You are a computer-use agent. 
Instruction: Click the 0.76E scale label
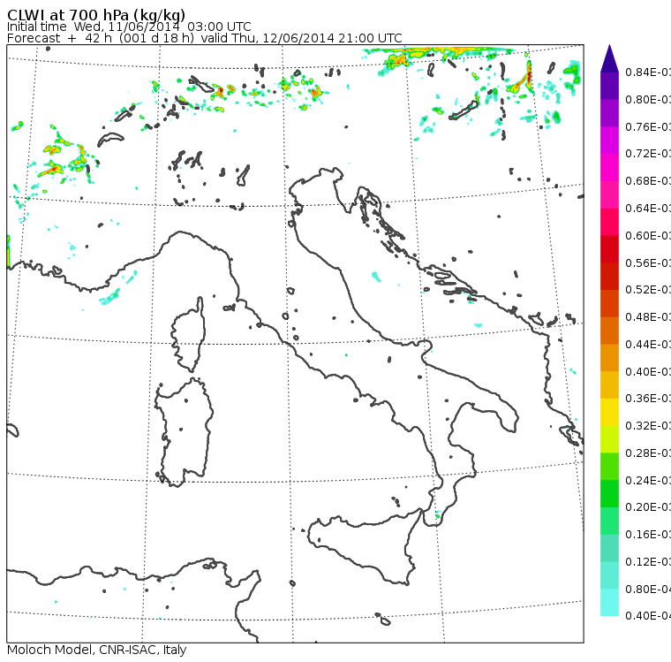[648, 126]
